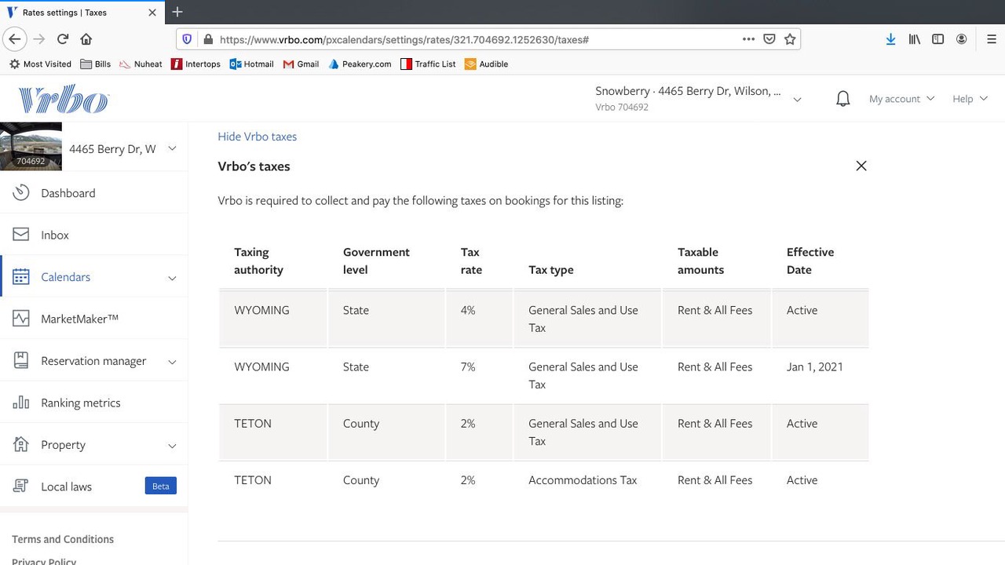Image resolution: width=1005 pixels, height=565 pixels.
Task: Open the Inbox envelope icon
Action: (21, 235)
